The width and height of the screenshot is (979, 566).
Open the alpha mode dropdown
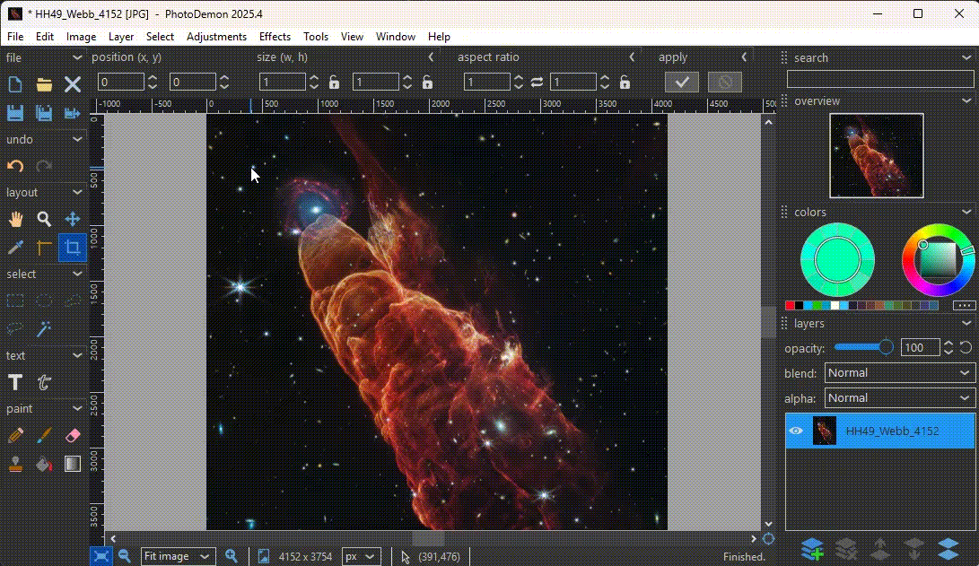point(899,398)
